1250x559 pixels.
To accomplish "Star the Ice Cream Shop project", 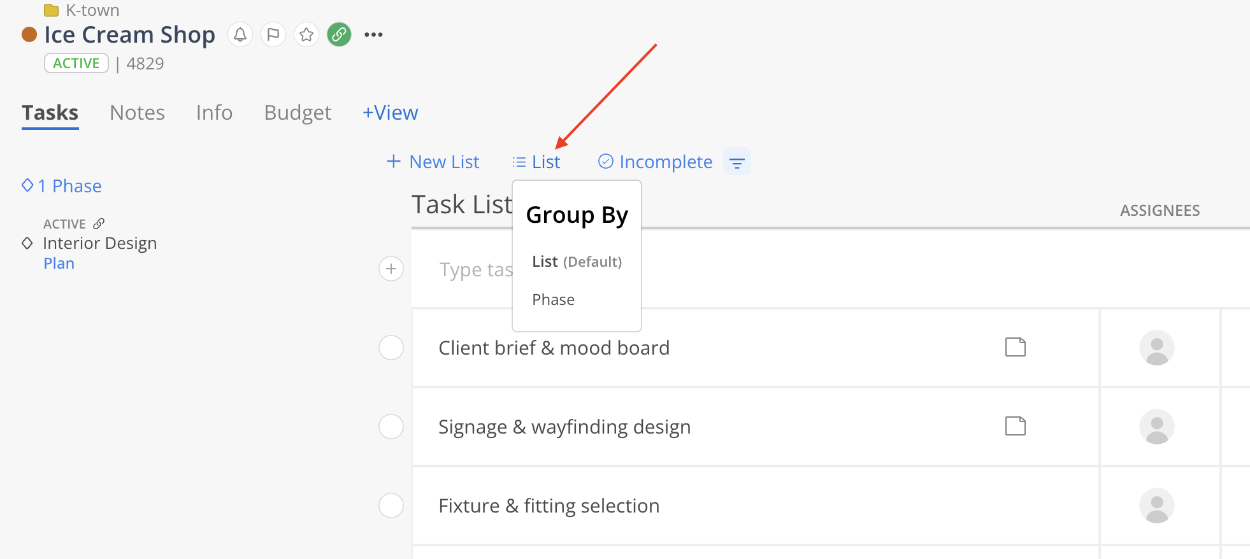I will point(306,34).
